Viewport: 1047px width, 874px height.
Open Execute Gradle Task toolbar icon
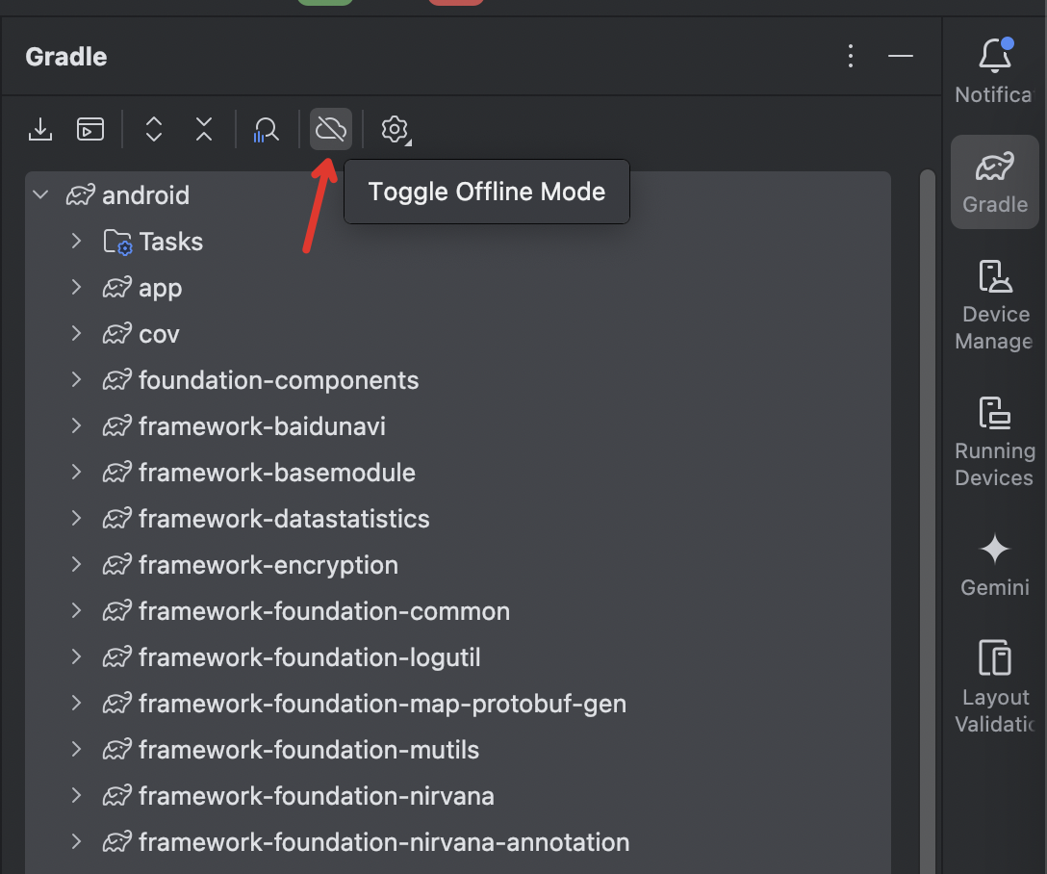click(90, 129)
